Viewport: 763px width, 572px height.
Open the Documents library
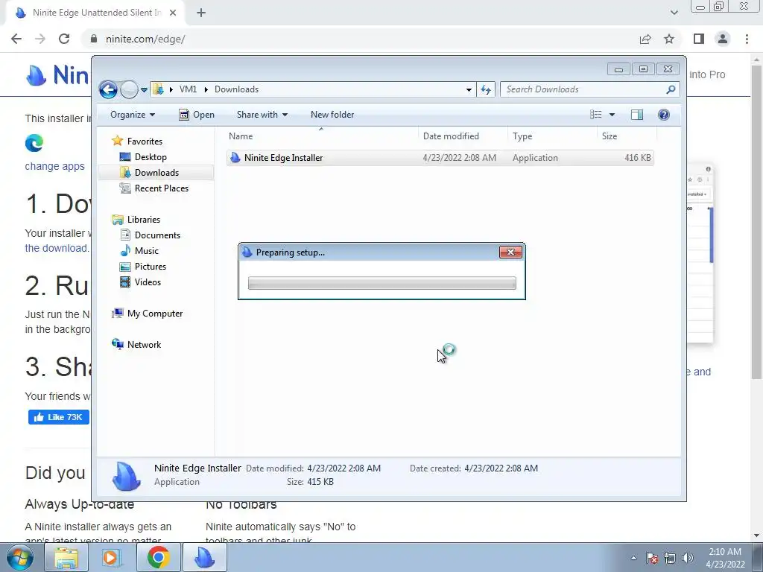tap(157, 235)
